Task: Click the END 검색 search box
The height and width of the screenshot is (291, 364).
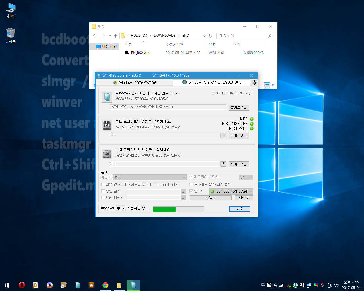Action: coord(245,36)
